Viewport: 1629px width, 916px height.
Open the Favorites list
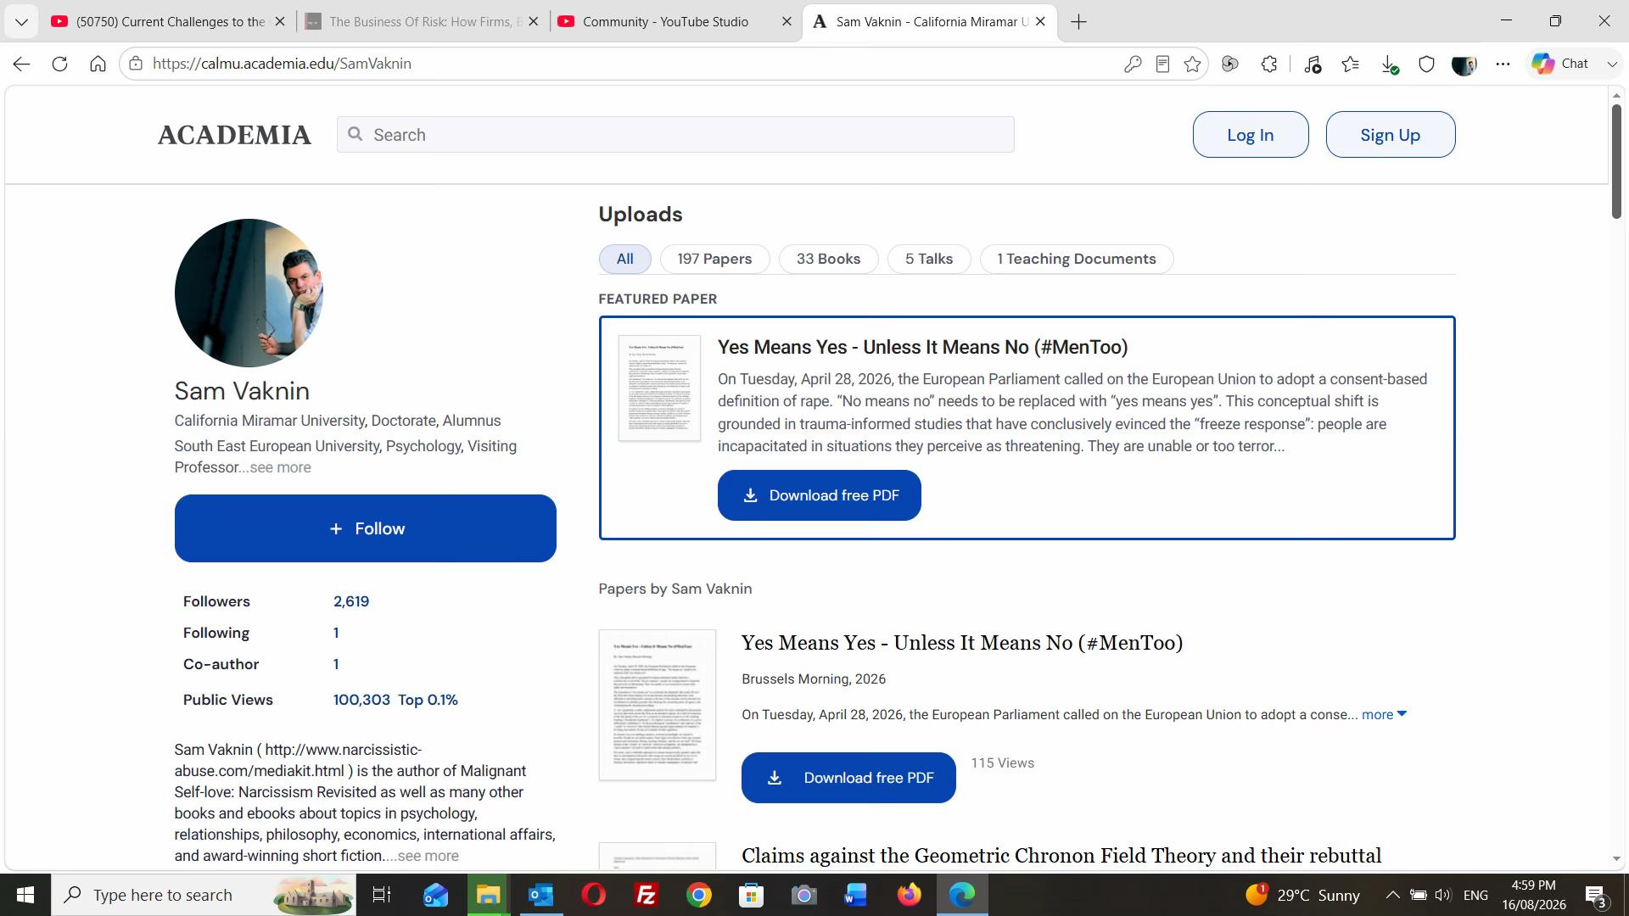point(1351,64)
